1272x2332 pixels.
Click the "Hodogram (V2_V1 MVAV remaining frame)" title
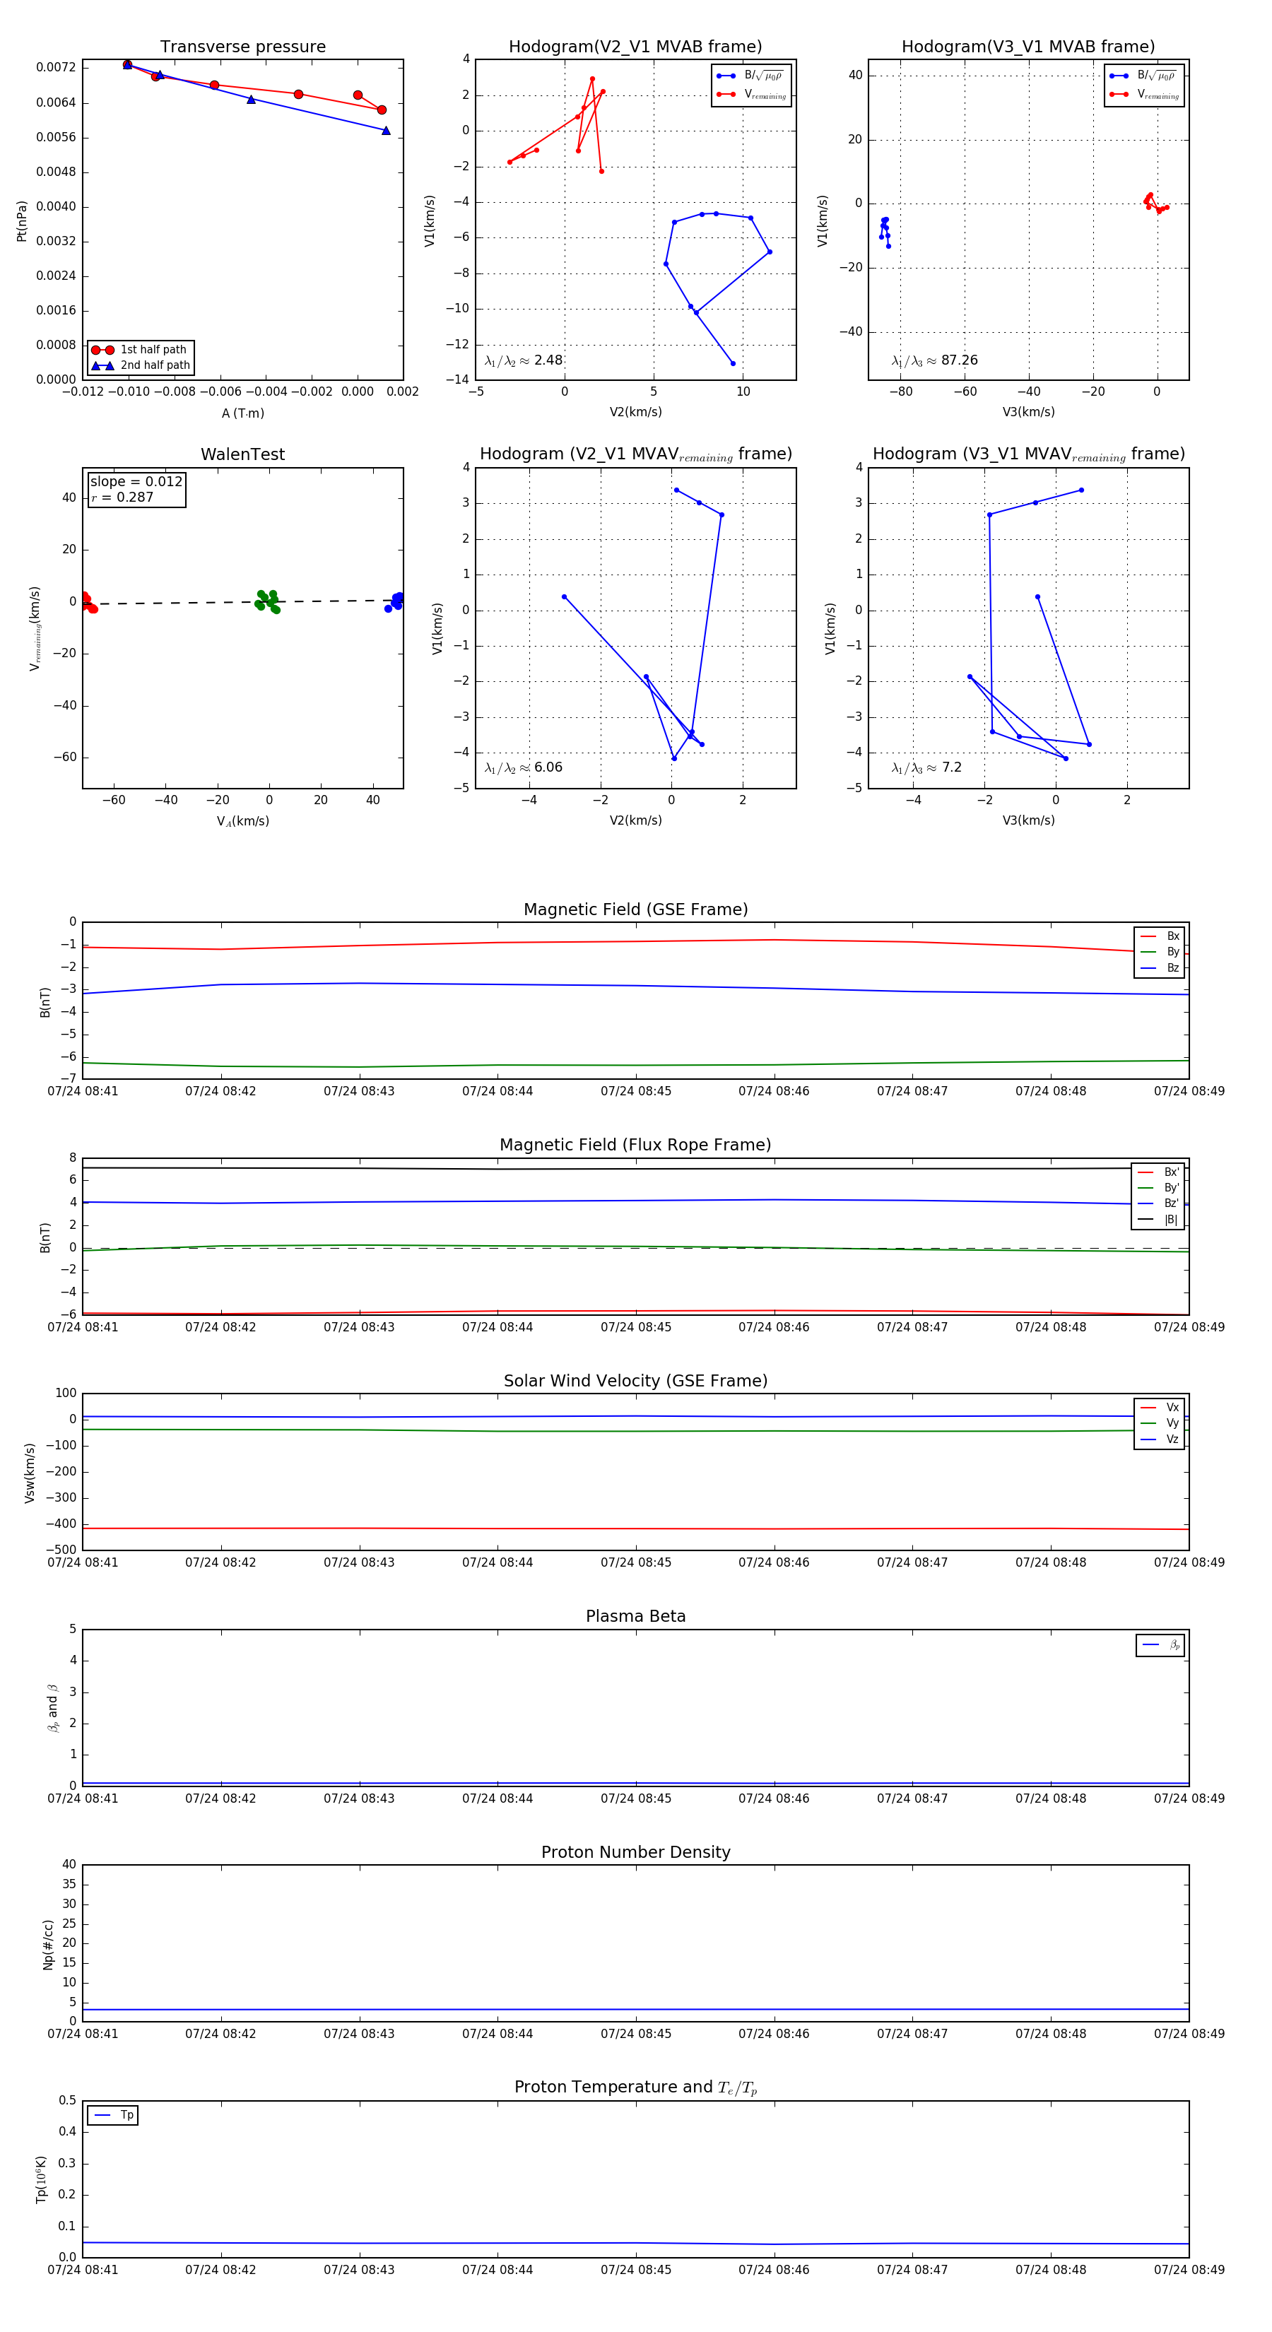tap(635, 454)
